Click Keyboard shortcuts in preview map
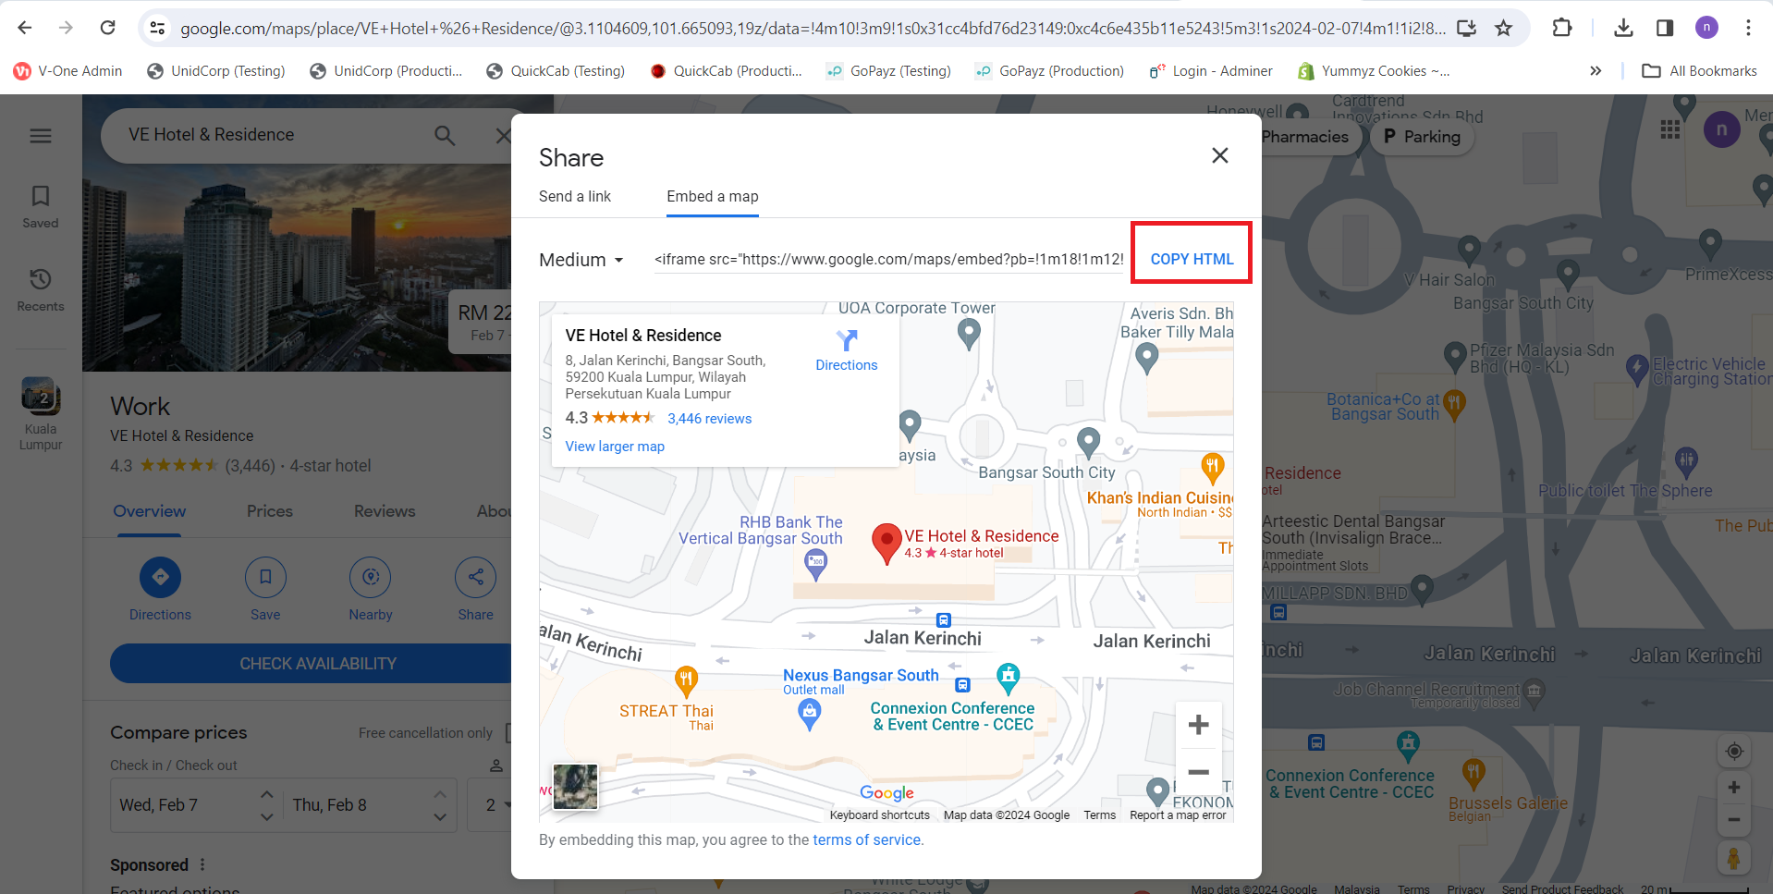 pyautogui.click(x=879, y=814)
